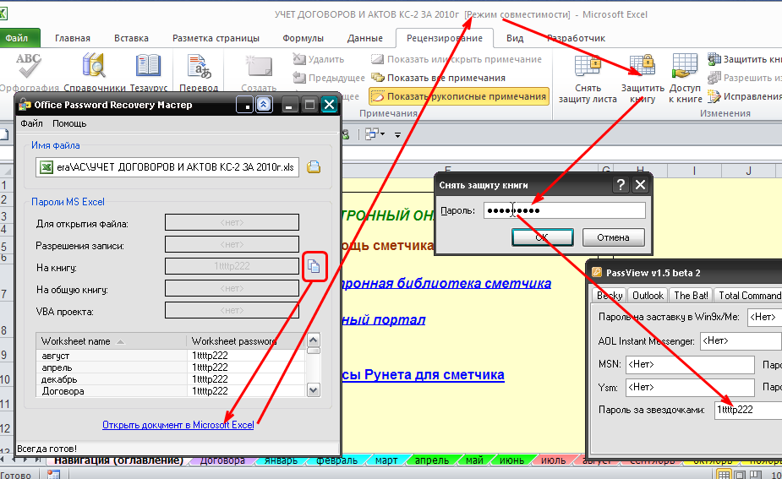Select the август worksheet row
Screen dimensions: 782x479
point(171,356)
